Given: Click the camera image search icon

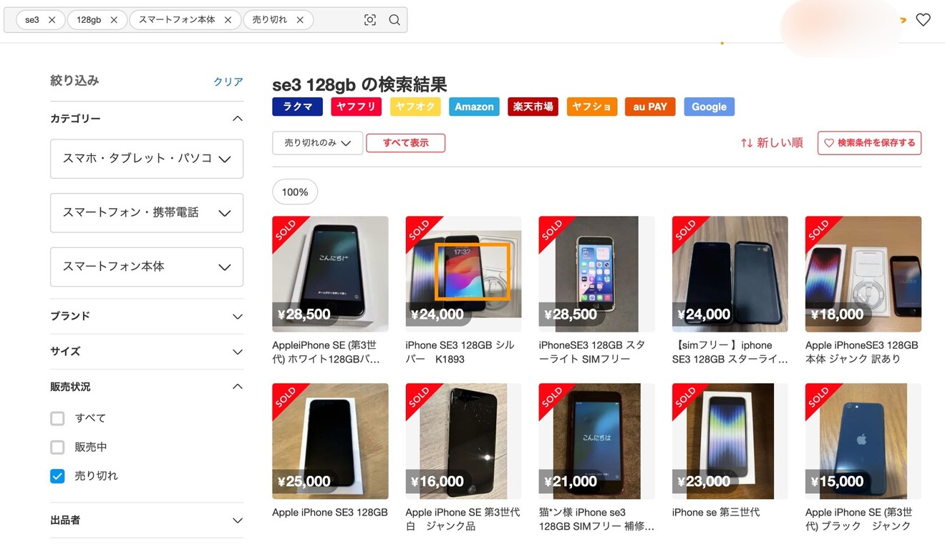Looking at the screenshot, I should point(370,20).
